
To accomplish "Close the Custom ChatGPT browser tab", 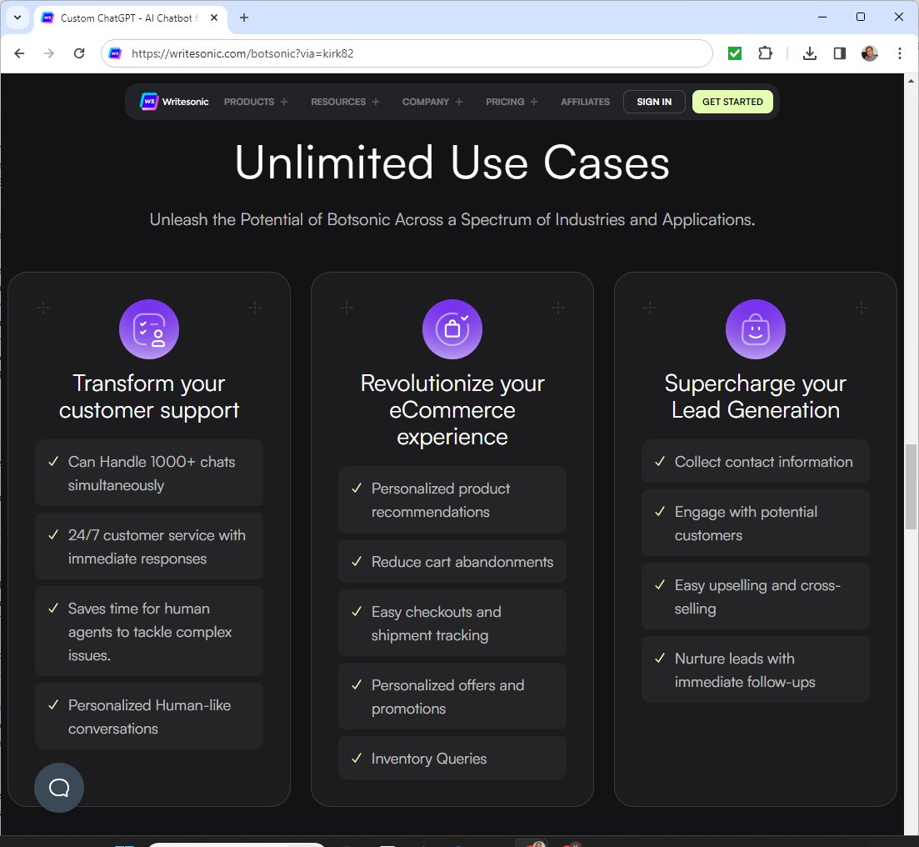I will coord(214,18).
